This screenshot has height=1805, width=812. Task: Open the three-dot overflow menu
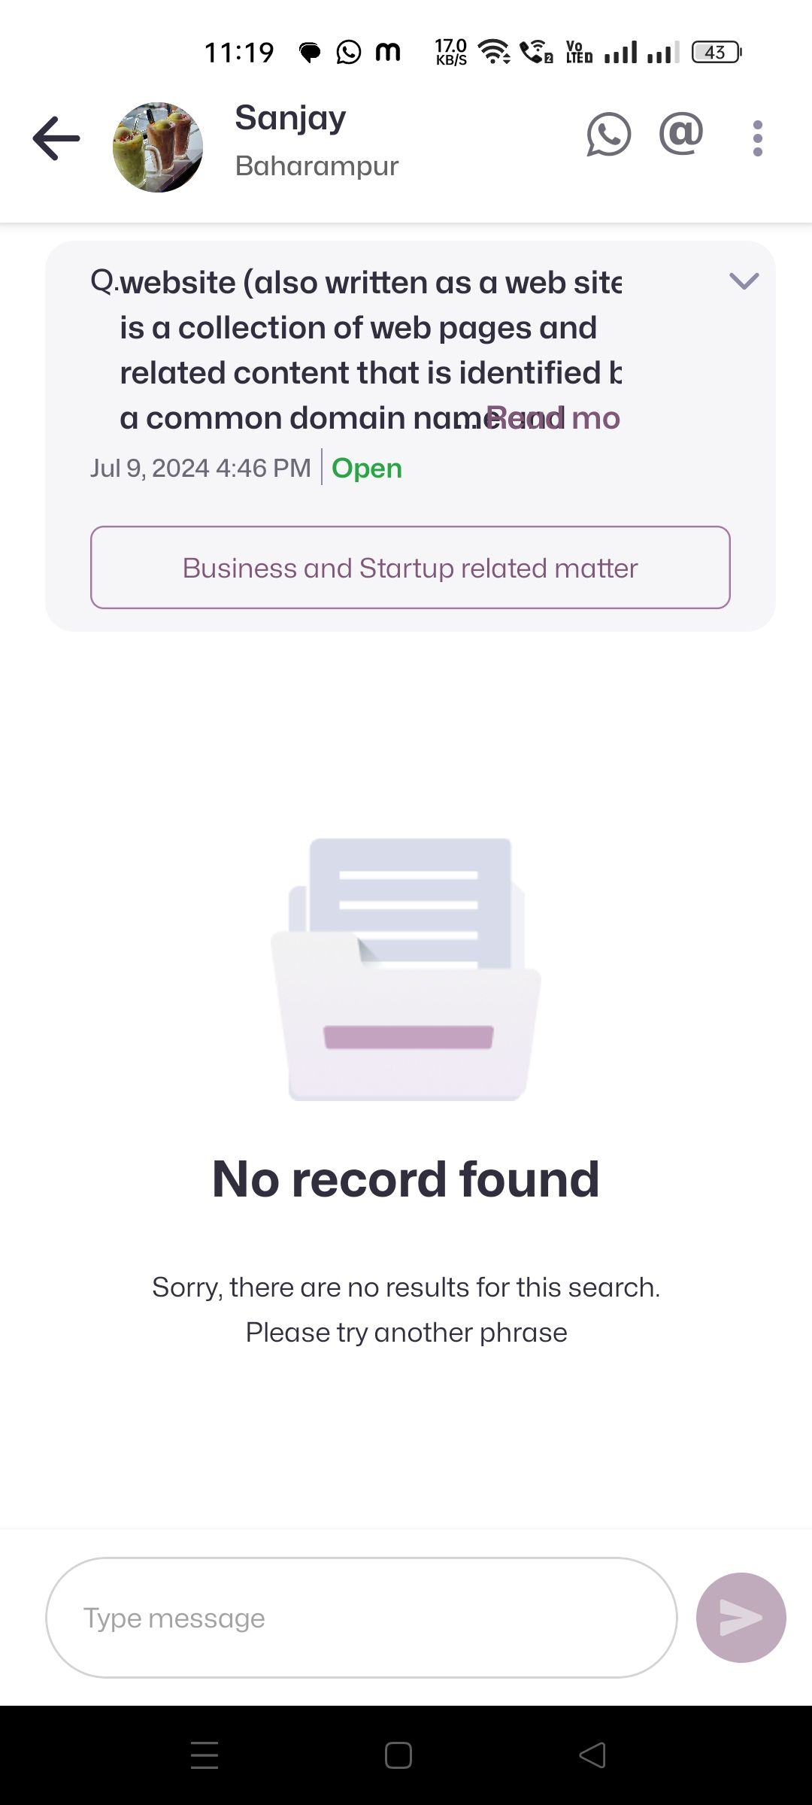pos(757,138)
